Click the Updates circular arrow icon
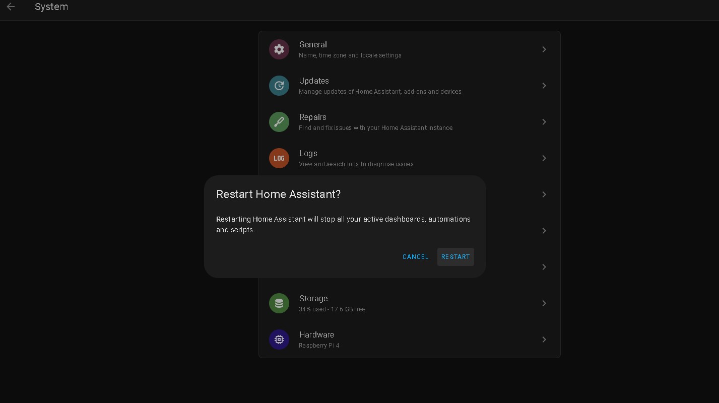The image size is (719, 403). pos(279,86)
